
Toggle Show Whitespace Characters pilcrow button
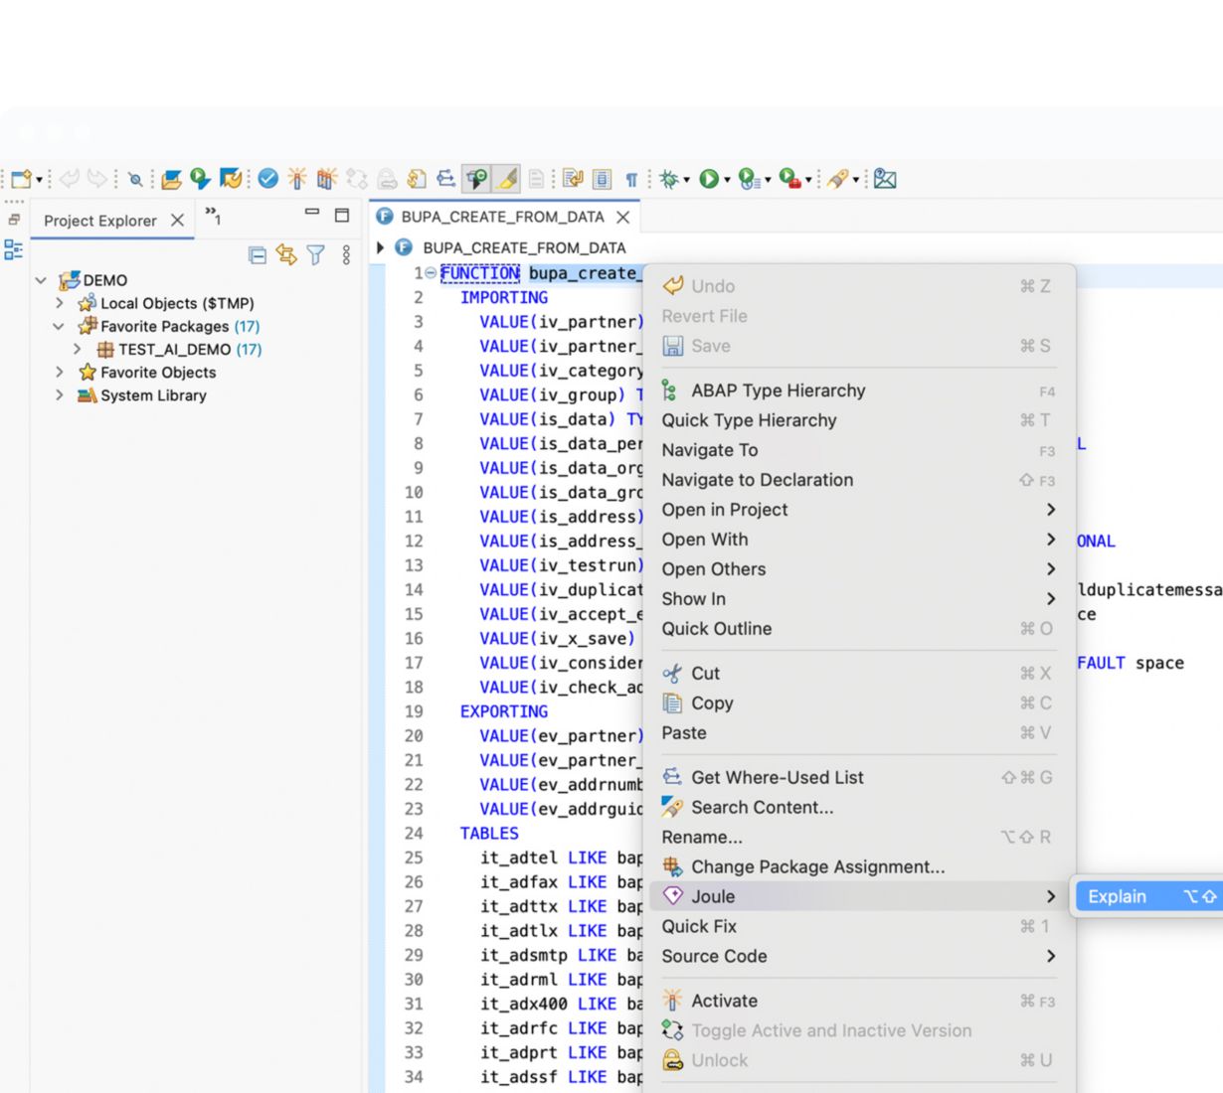[631, 180]
